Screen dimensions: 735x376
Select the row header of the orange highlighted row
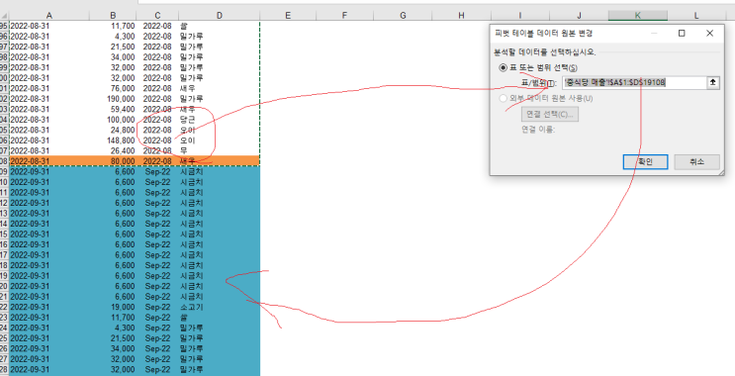click(x=4, y=161)
